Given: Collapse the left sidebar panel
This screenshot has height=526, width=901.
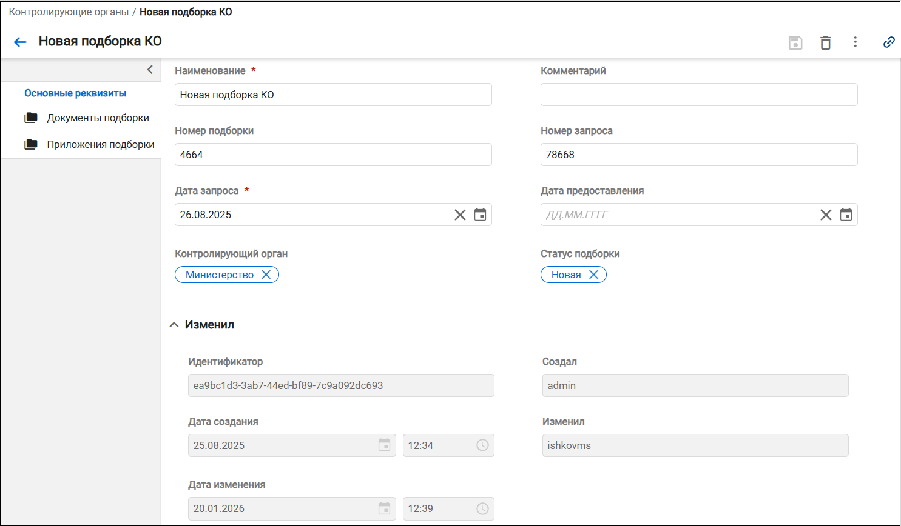Looking at the screenshot, I should 150,70.
